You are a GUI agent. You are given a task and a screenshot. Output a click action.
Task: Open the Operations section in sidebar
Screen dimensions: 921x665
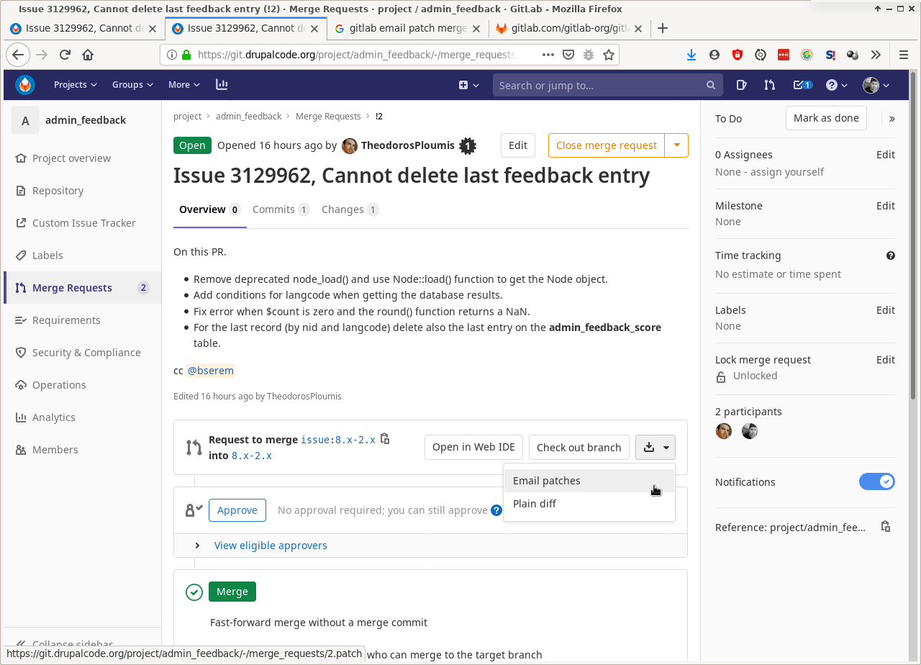point(60,384)
